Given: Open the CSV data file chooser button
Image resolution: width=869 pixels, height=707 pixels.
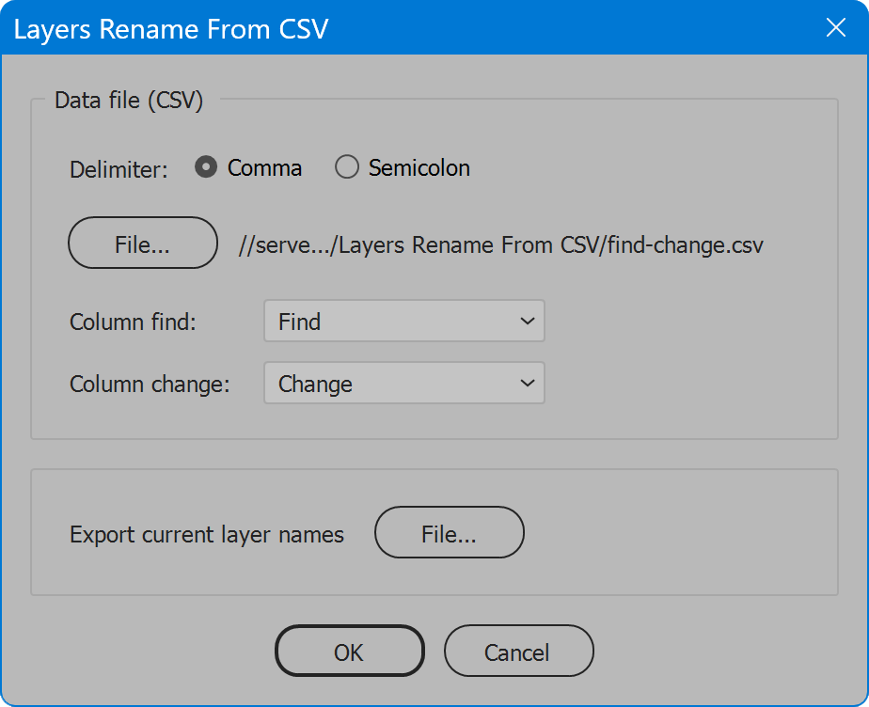Looking at the screenshot, I should 142,243.
